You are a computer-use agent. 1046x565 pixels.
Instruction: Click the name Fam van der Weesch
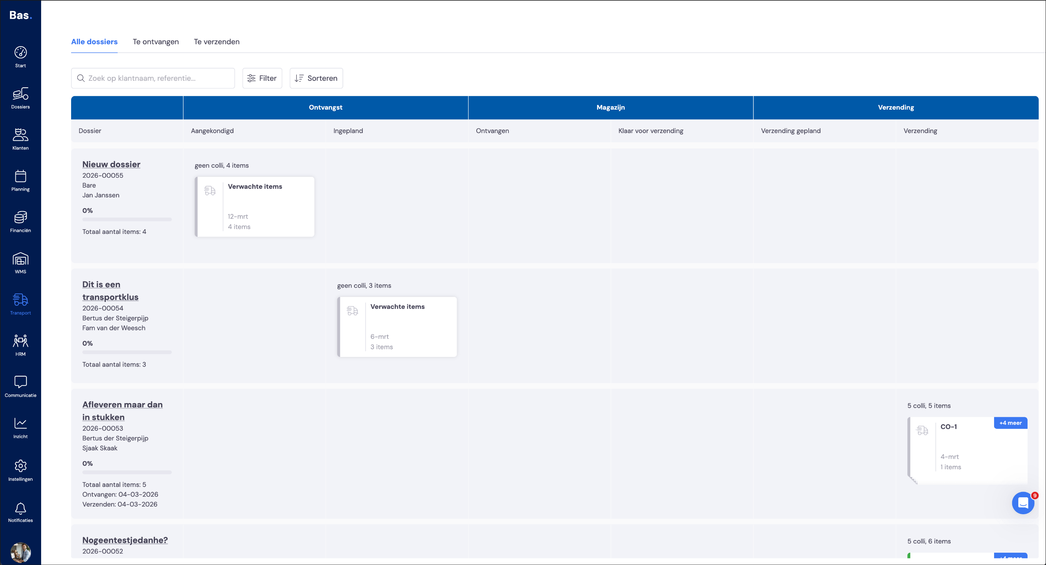click(114, 328)
